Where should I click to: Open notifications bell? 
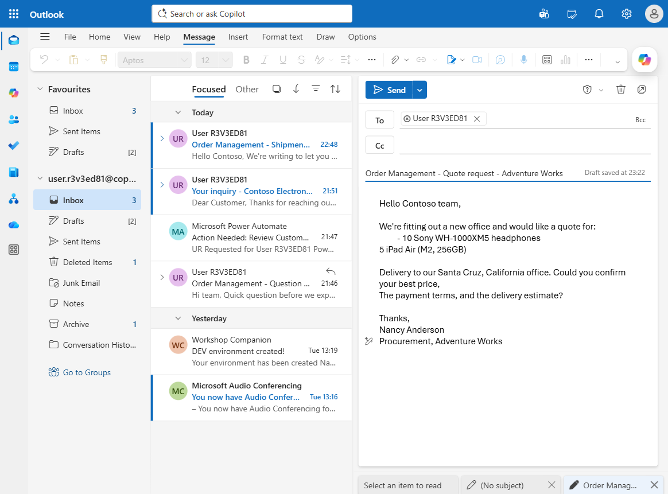(599, 14)
